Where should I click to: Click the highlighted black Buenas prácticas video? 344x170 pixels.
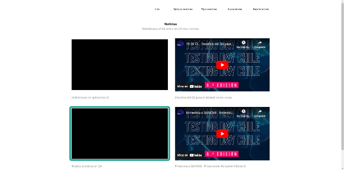(120, 133)
